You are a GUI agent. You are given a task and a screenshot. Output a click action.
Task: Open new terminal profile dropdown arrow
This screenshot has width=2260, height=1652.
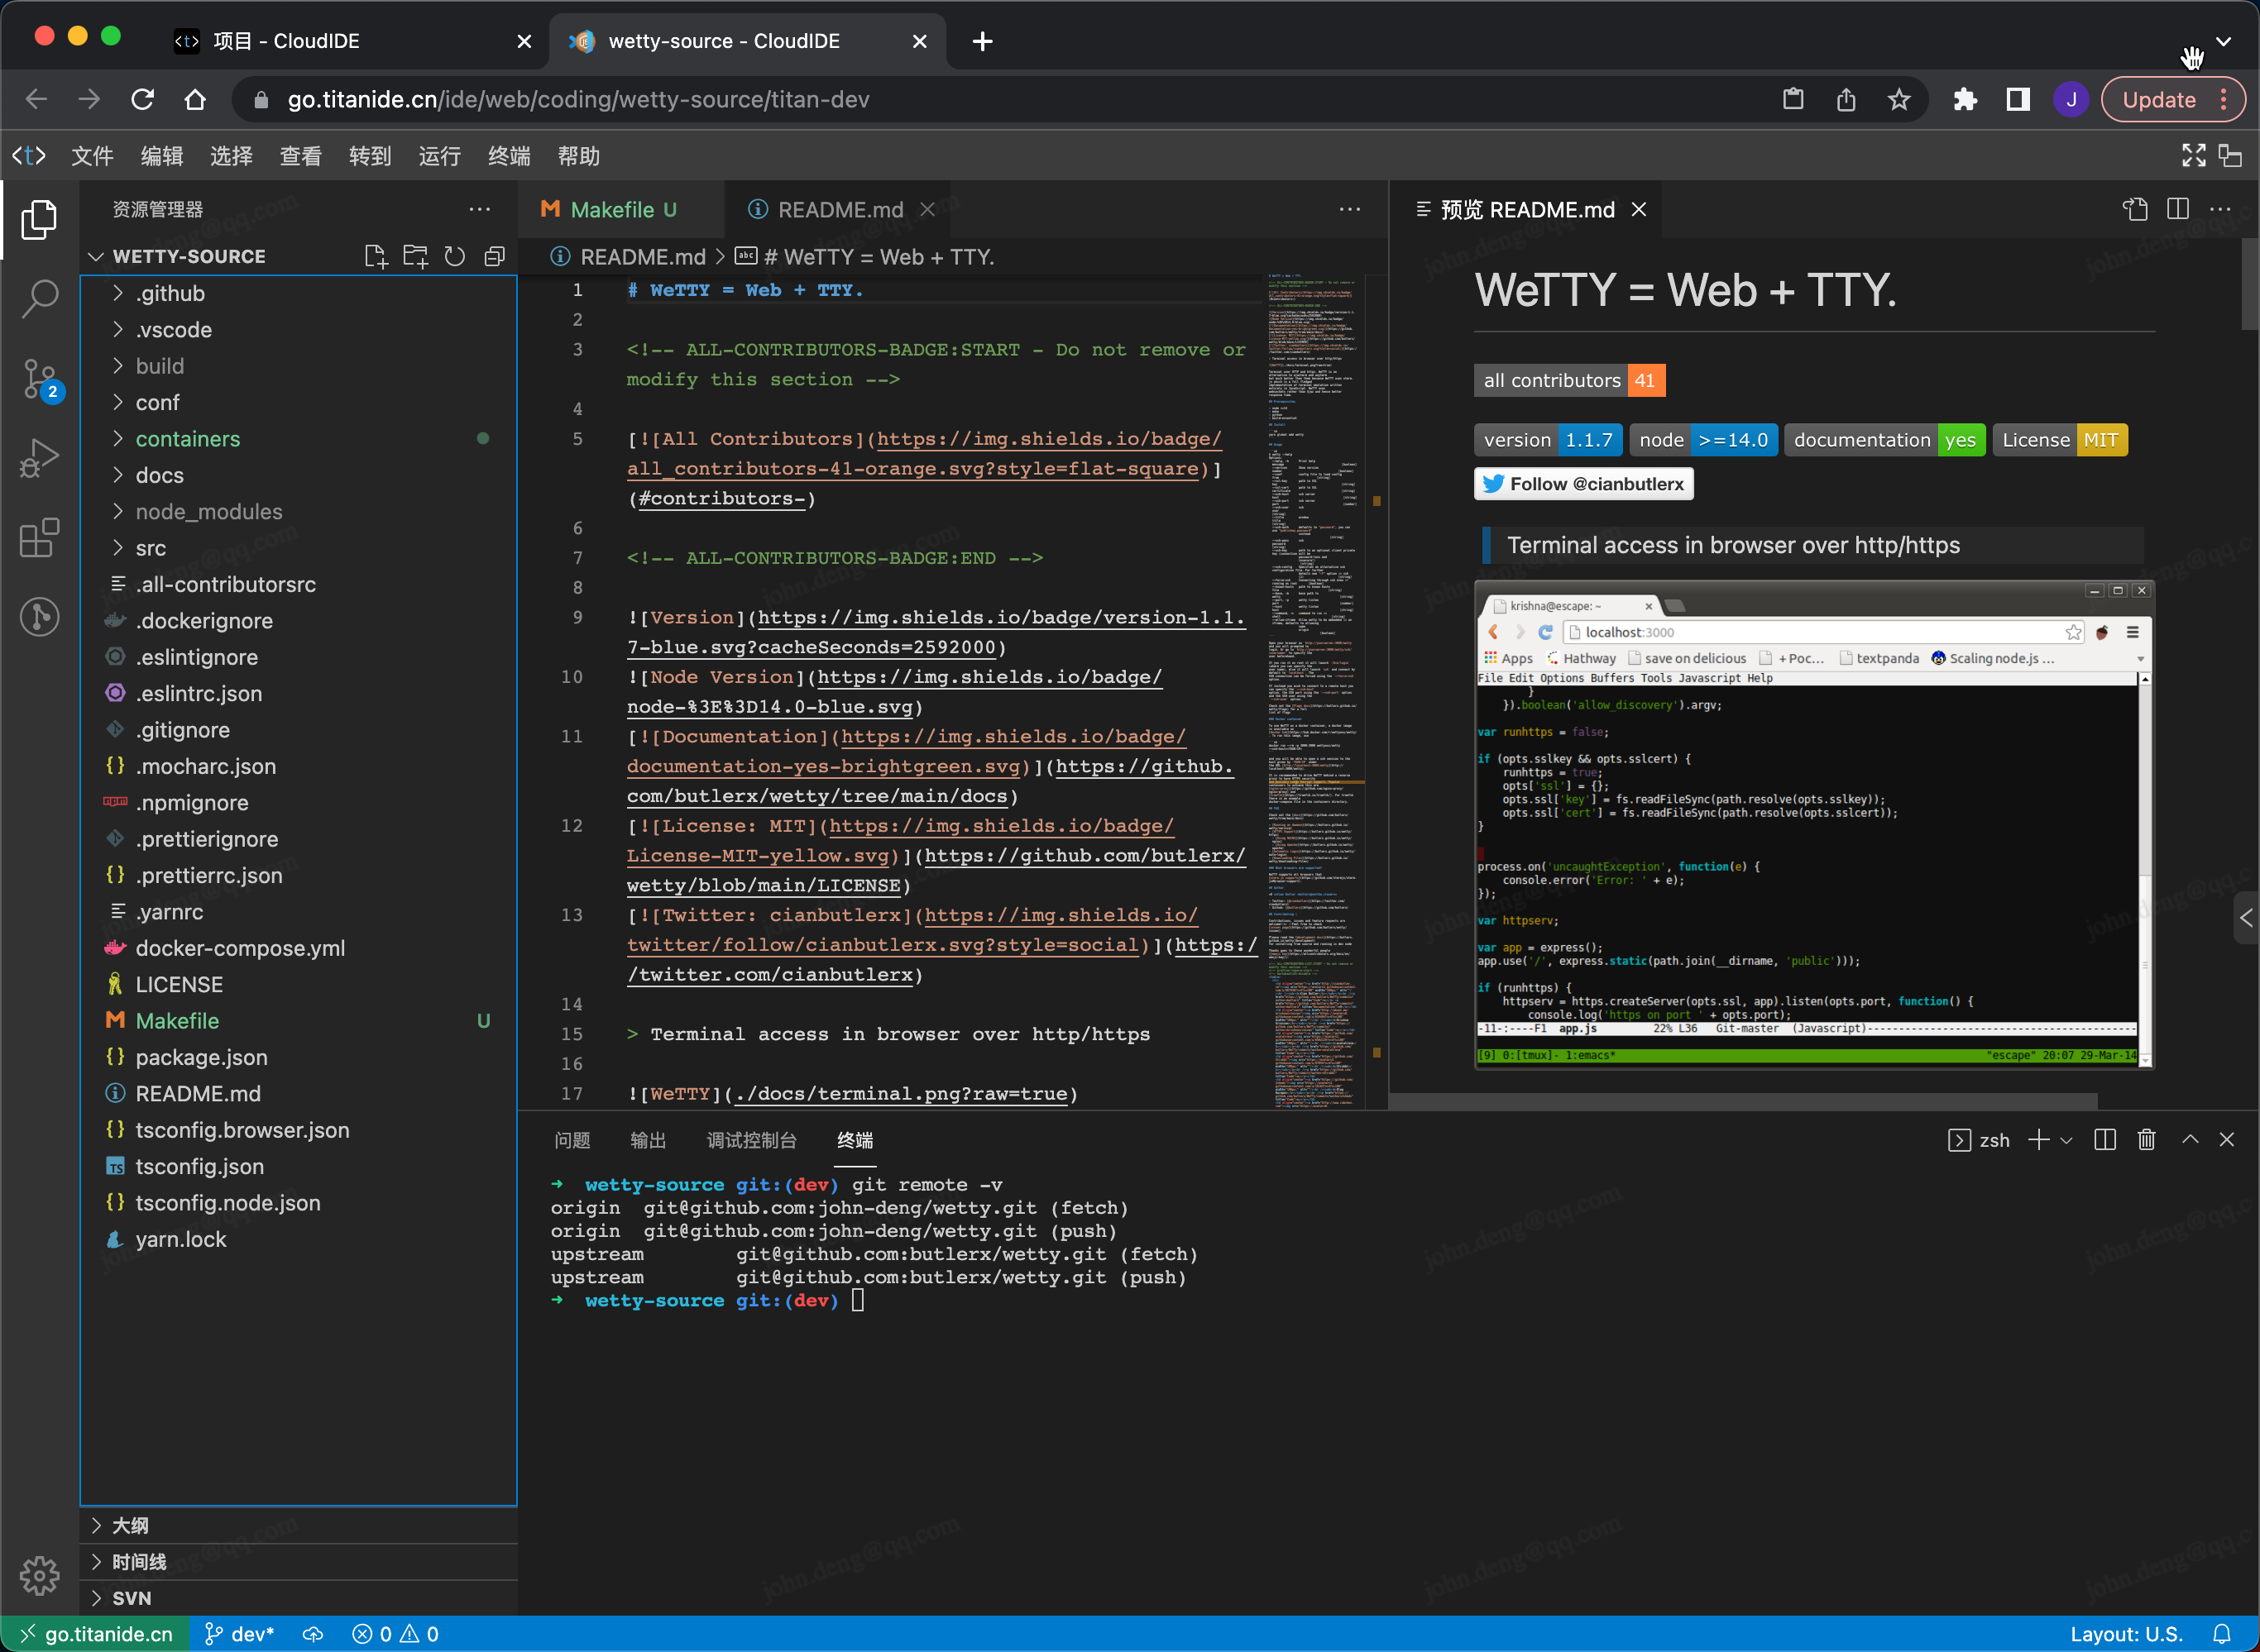pyautogui.click(x=2067, y=1140)
